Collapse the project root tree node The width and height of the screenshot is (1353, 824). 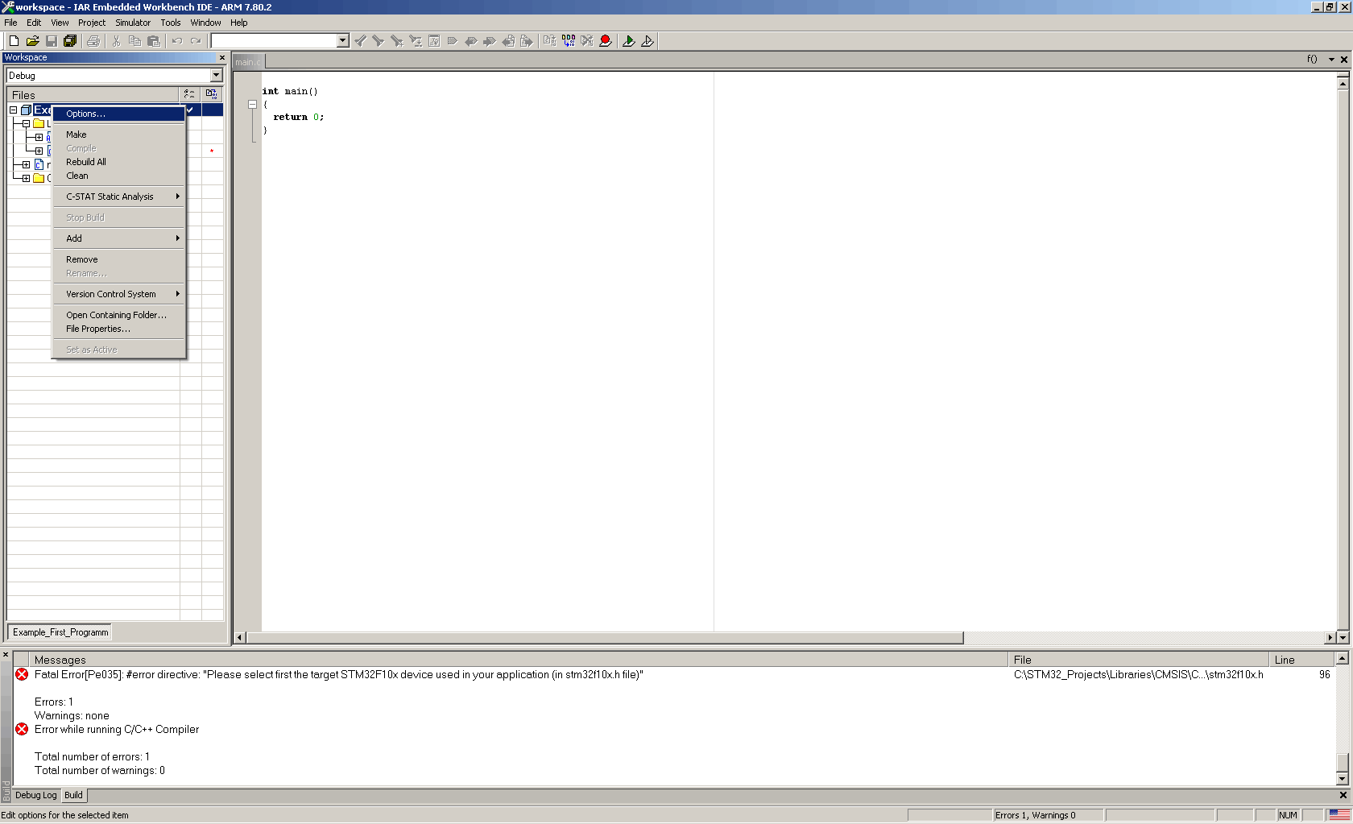[13, 110]
